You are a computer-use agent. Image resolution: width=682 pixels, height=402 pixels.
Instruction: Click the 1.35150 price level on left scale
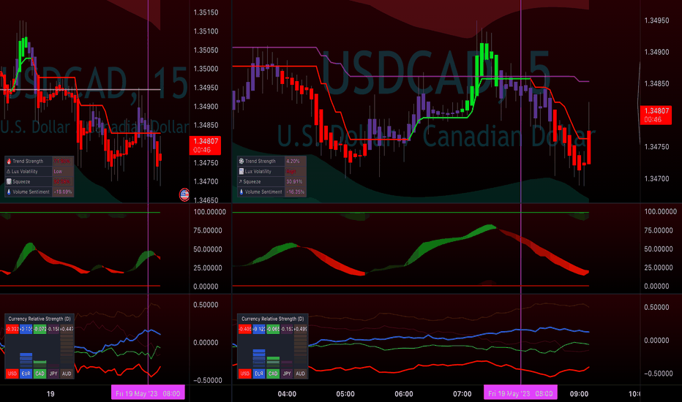pyautogui.click(x=206, y=12)
